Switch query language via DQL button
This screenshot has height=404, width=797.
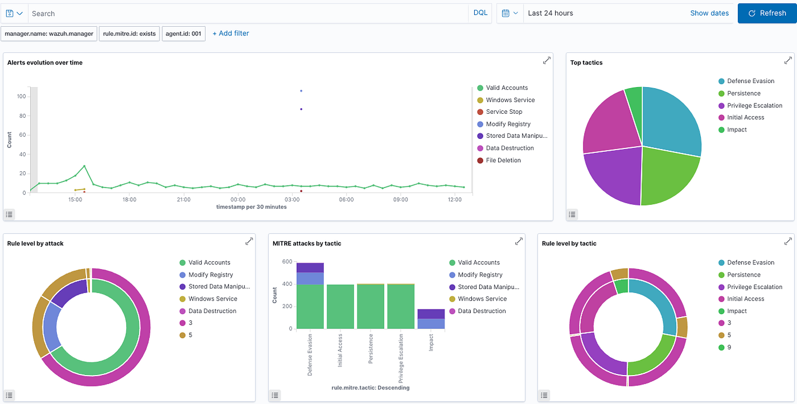[x=480, y=13]
